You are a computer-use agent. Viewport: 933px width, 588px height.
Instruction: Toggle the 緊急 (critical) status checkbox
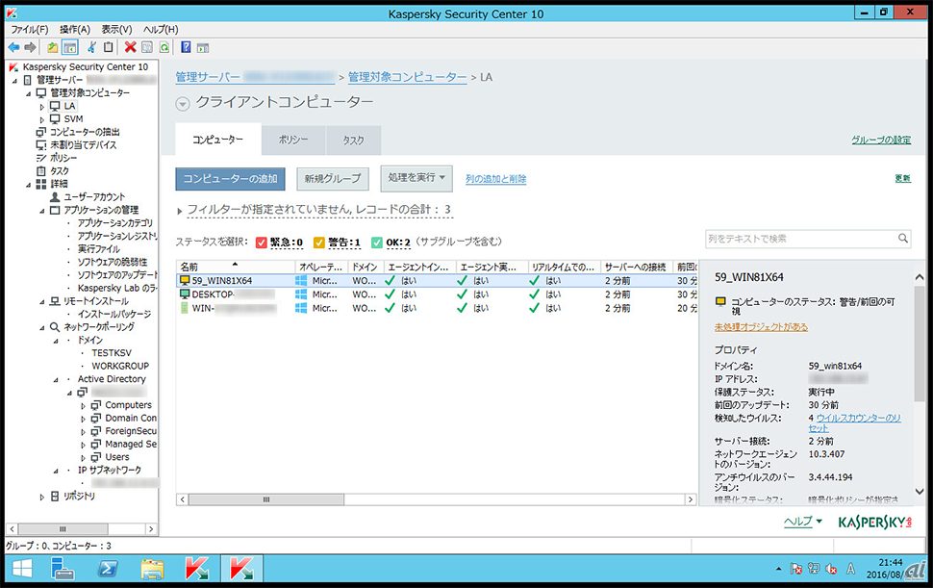click(x=262, y=242)
